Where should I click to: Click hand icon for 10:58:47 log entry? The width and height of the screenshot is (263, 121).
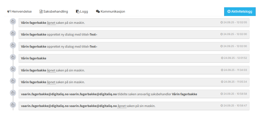pos(13,105)
